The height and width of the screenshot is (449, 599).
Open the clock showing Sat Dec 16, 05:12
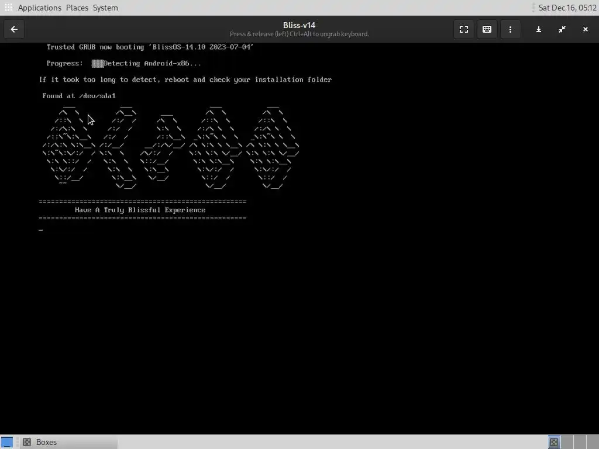pyautogui.click(x=567, y=8)
